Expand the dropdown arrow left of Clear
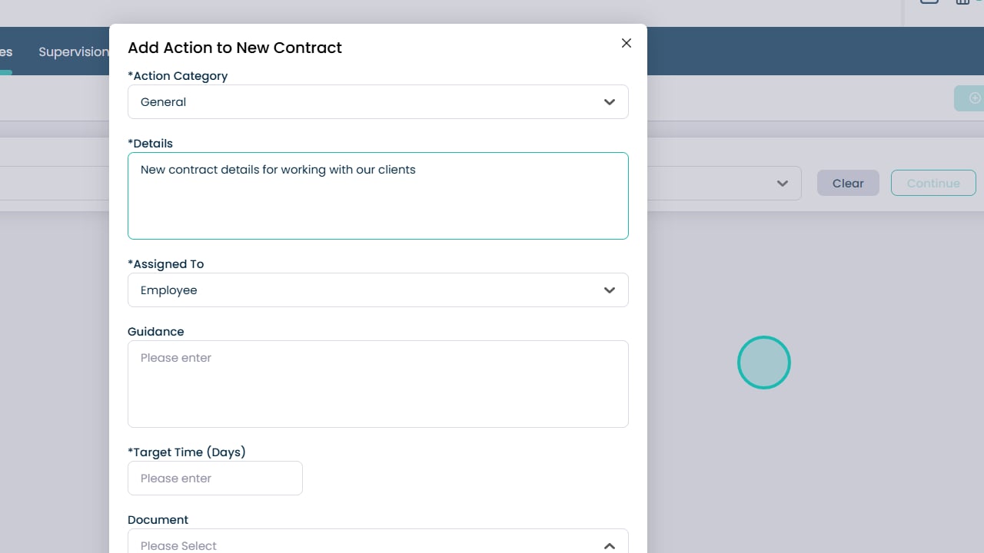984x553 pixels. (783, 184)
